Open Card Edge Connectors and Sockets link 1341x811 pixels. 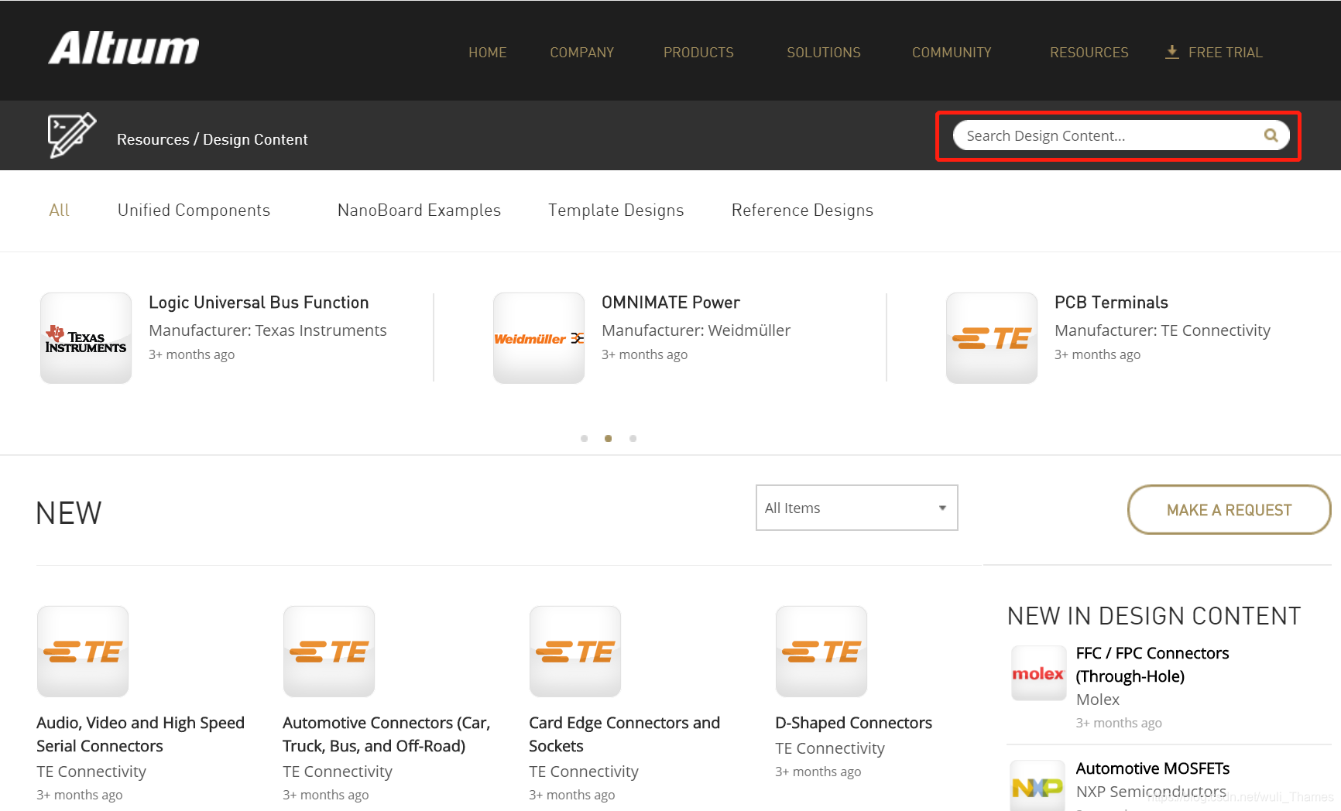624,734
